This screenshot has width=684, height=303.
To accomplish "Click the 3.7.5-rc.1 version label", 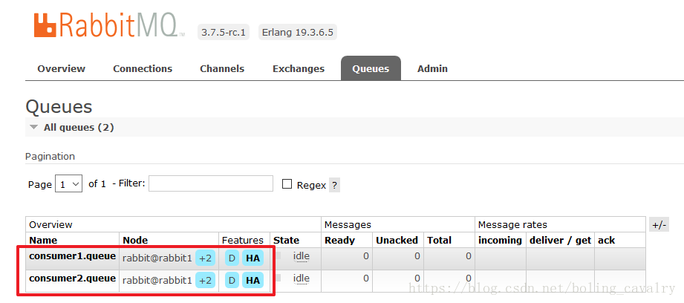I will (224, 32).
